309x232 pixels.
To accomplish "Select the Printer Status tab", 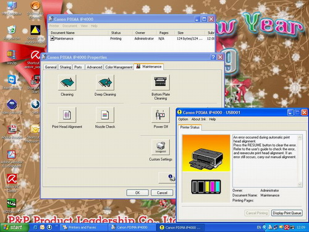I will [190, 127].
